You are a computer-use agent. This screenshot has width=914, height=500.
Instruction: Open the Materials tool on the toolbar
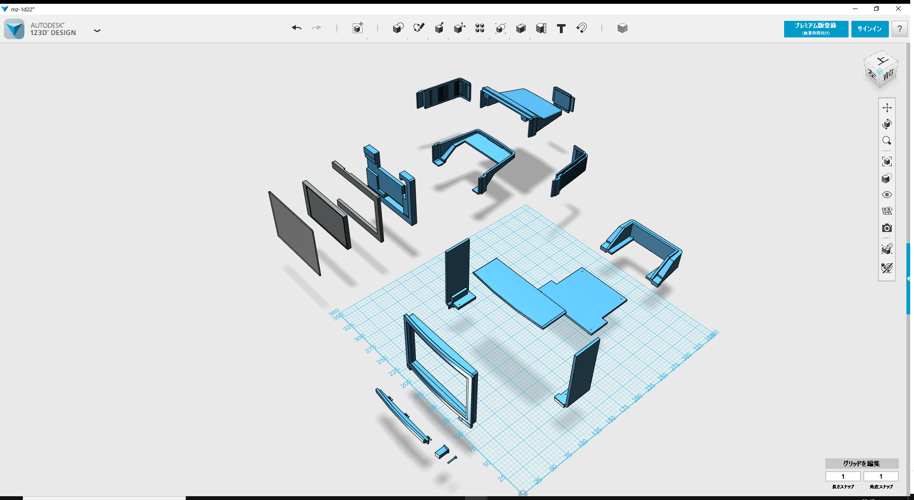622,28
